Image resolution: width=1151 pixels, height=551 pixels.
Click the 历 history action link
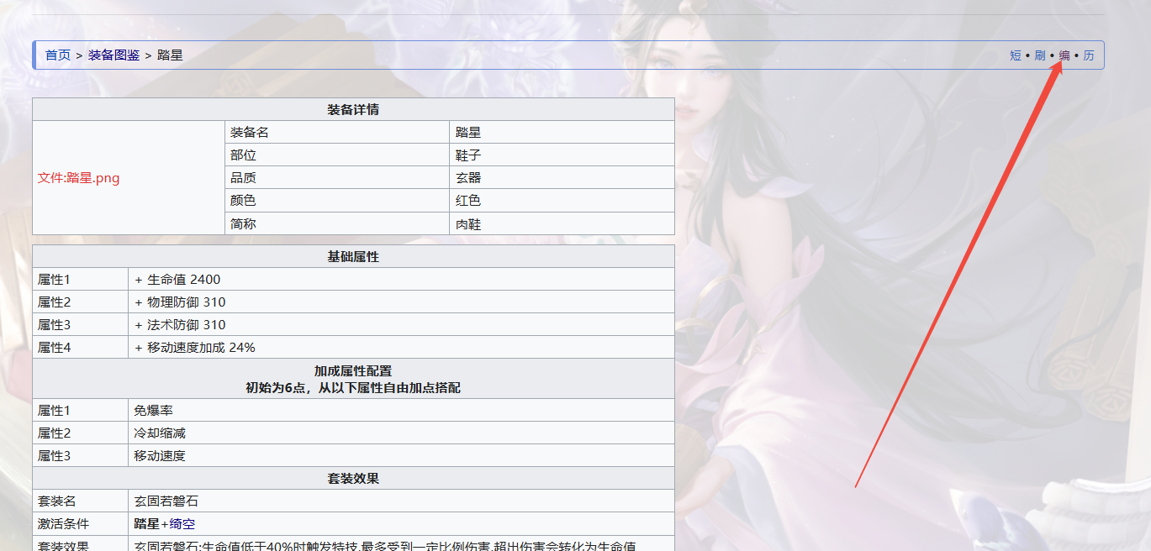[1089, 55]
